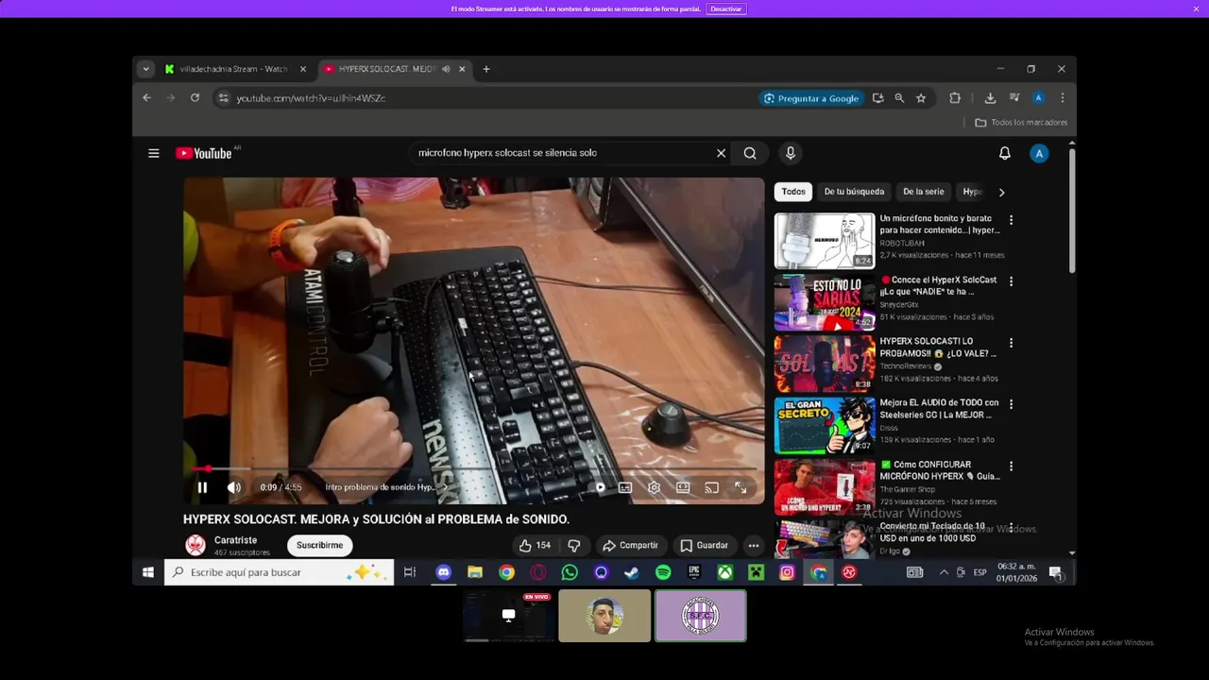1209x680 pixels.
Task: Go to the YouTube home logo
Action: tap(204, 153)
